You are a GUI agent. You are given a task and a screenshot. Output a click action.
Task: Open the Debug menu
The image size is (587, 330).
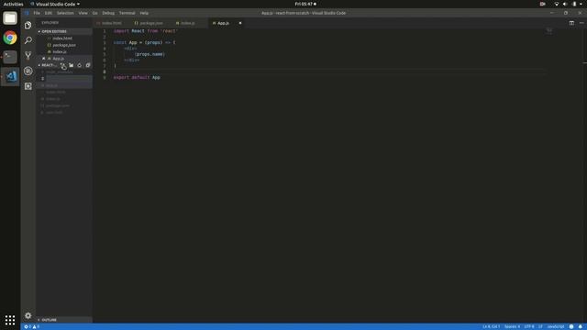pyautogui.click(x=108, y=13)
